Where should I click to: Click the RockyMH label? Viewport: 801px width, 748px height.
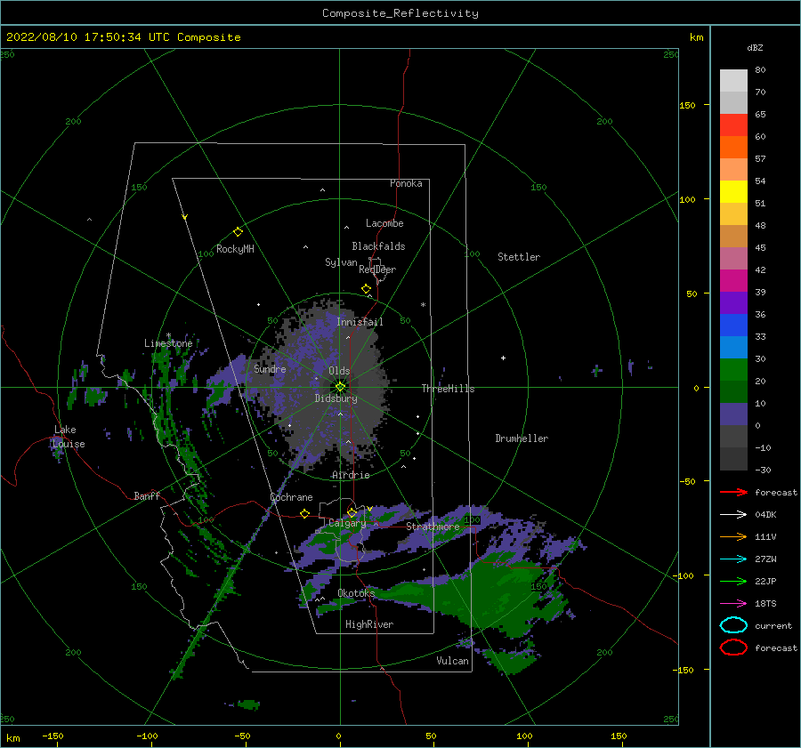[235, 249]
